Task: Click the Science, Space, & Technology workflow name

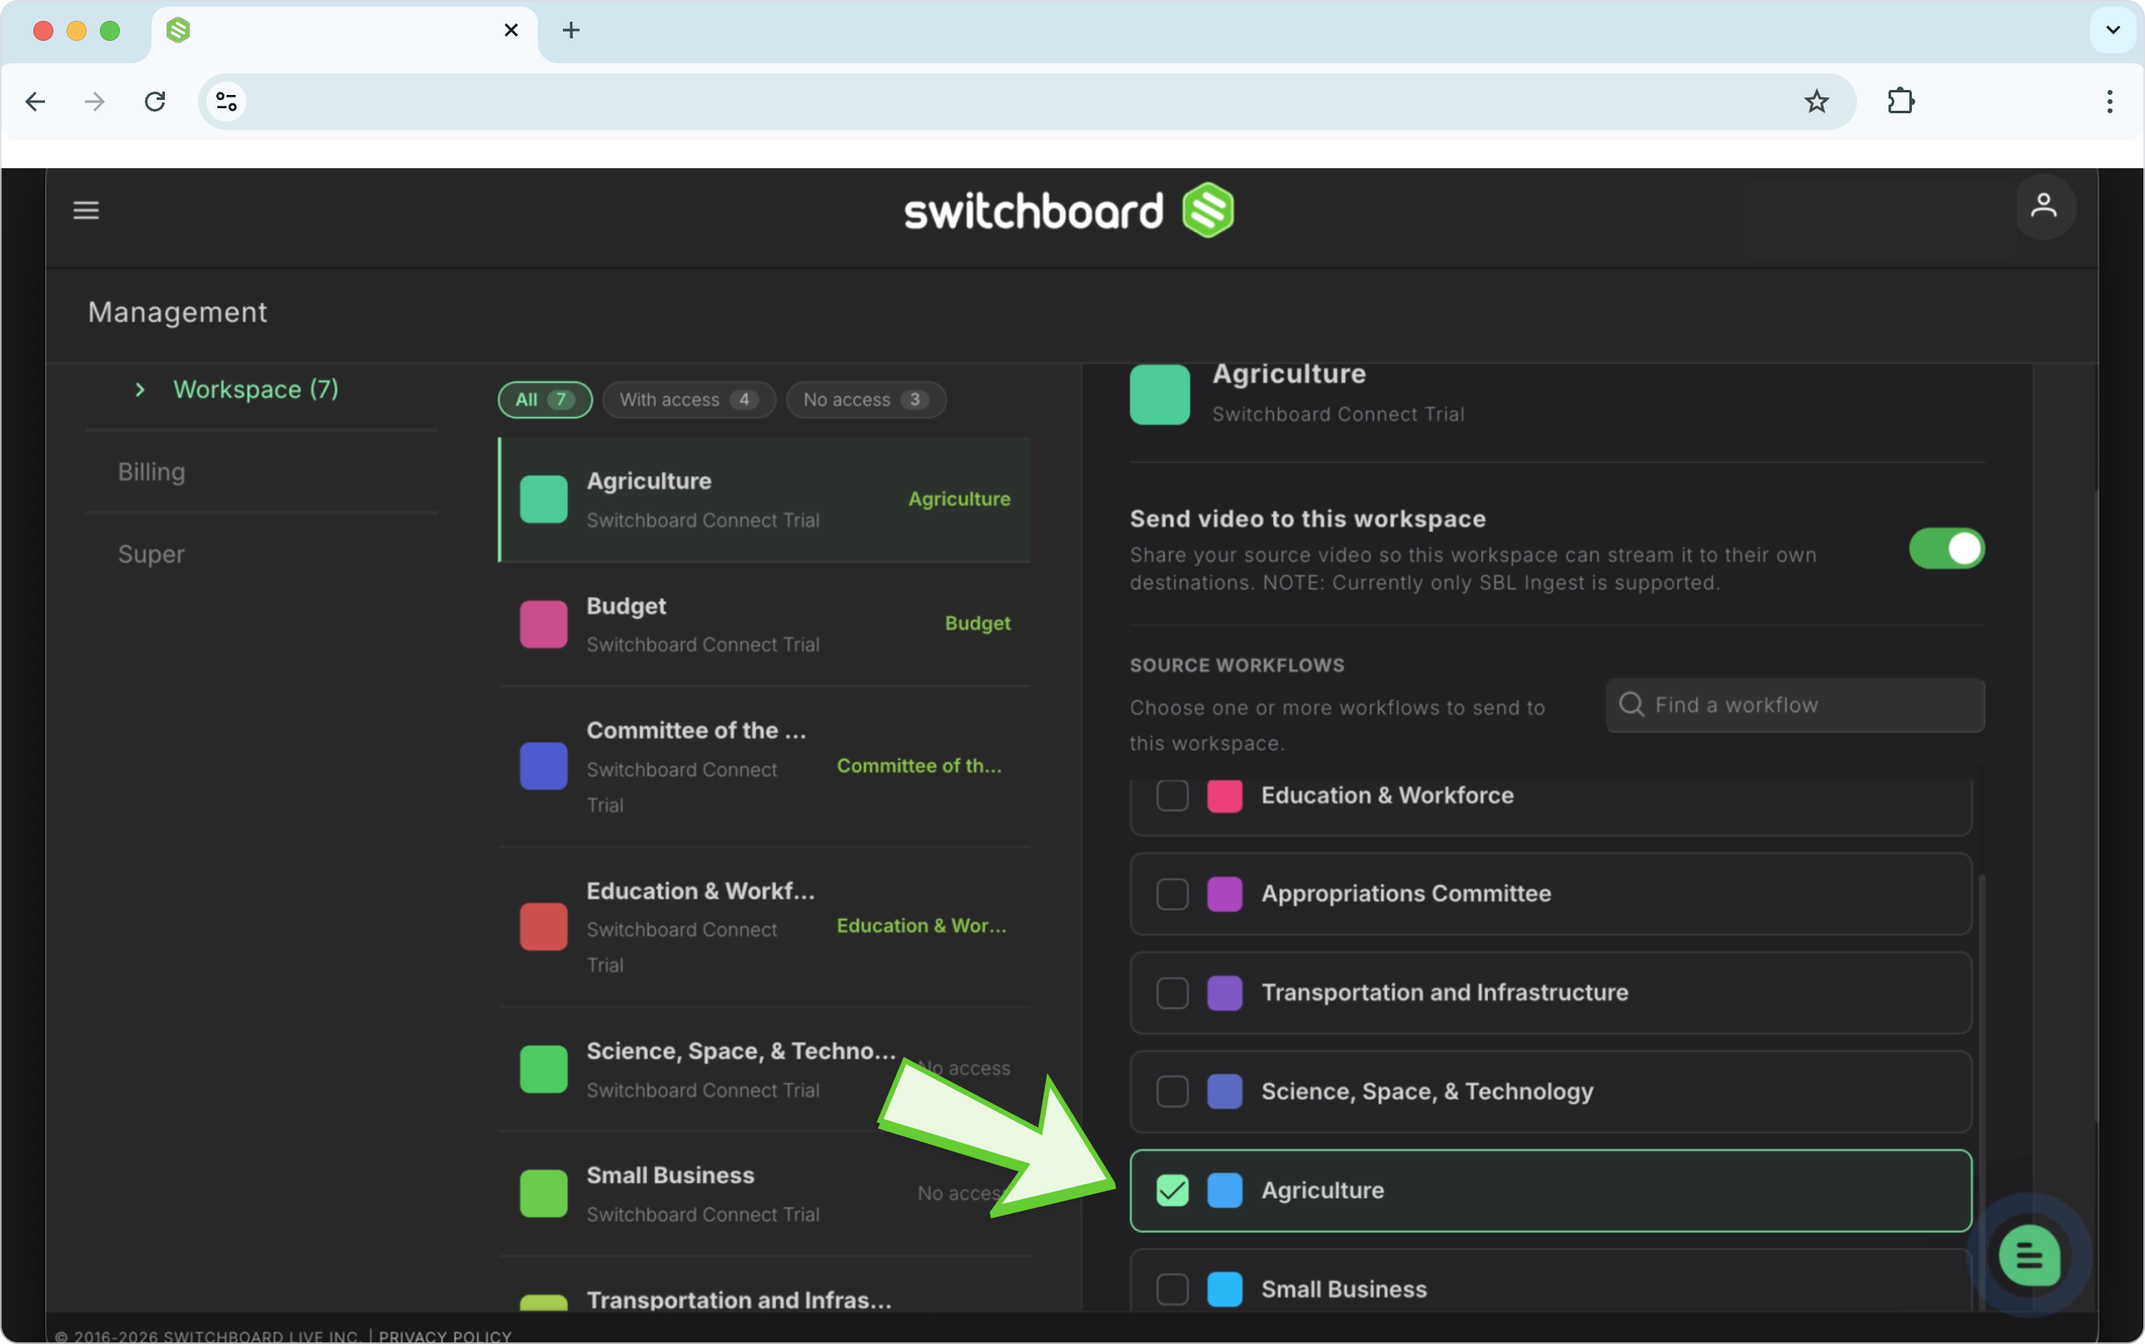Action: coord(1427,1091)
